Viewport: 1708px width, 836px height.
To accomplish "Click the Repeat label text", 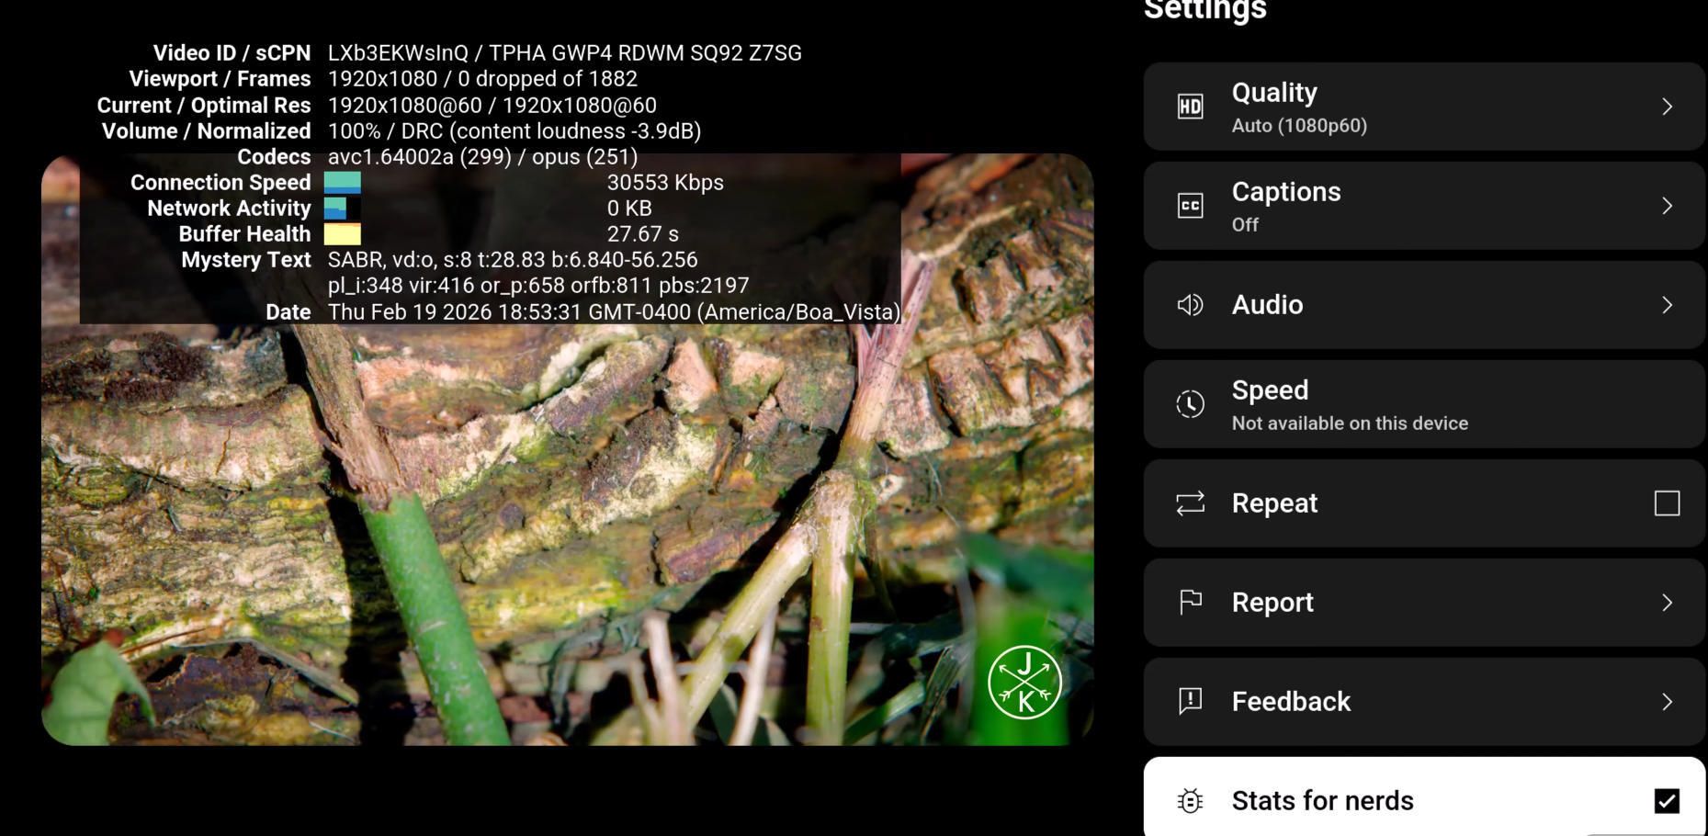I will [x=1274, y=503].
